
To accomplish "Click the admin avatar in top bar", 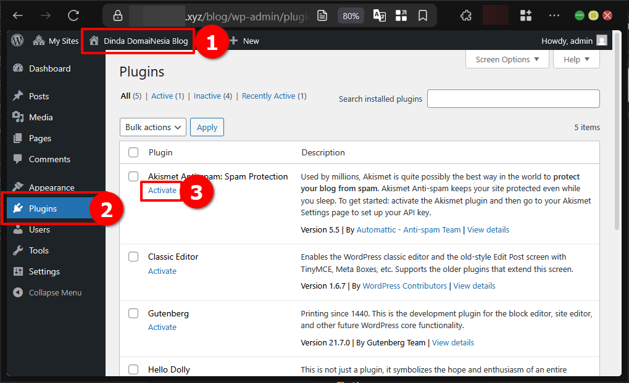I will point(601,41).
